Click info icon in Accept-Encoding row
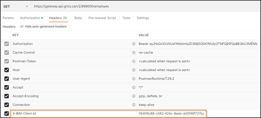Viewport: 261px width, 118px height. 134,96
